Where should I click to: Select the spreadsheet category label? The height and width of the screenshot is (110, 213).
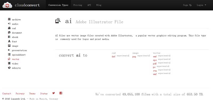[x=19, y=55]
